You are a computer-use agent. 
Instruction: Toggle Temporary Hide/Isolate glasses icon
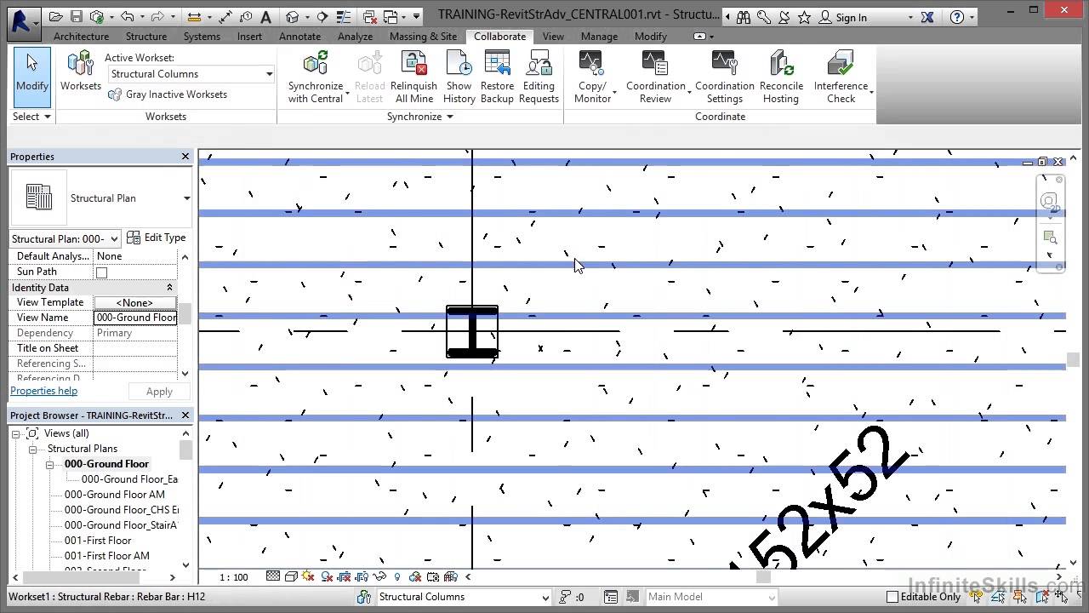(x=380, y=576)
